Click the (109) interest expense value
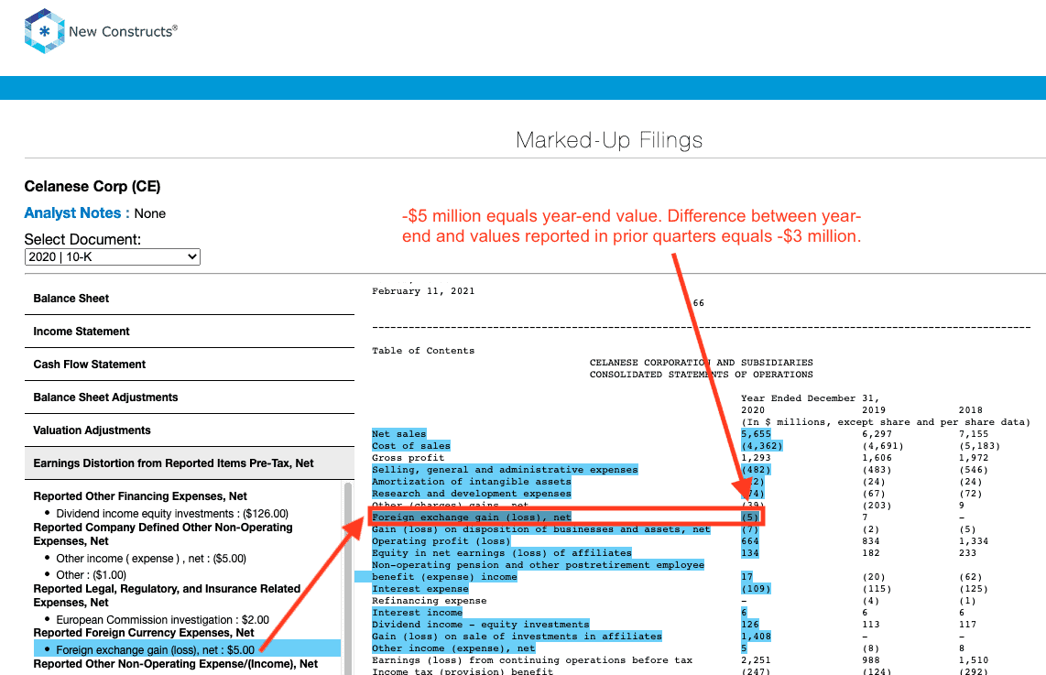Image resolution: width=1046 pixels, height=675 pixels. coord(756,589)
